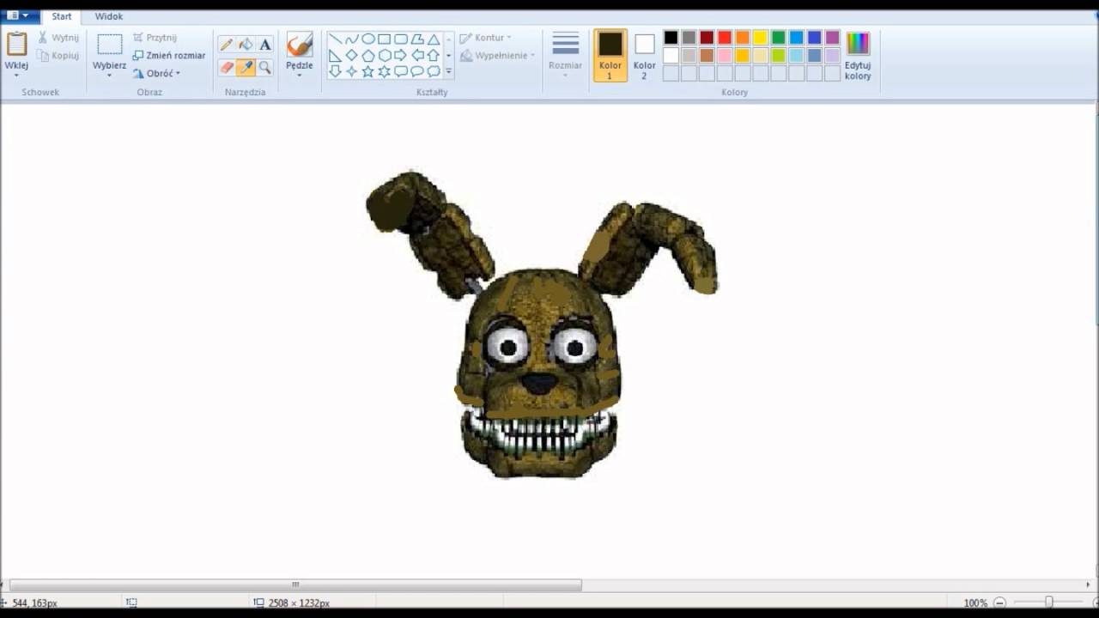Viewport: 1099px width, 618px height.
Task: Choose the Polygon shape
Action: coord(416,39)
